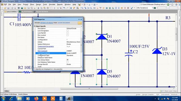
Task: Close the SCH Inspector panel
Action: (x=81, y=19)
